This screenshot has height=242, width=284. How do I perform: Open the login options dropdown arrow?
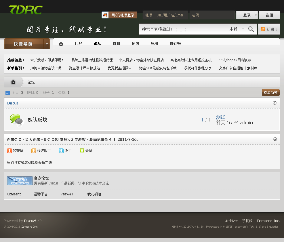(x=256, y=15)
